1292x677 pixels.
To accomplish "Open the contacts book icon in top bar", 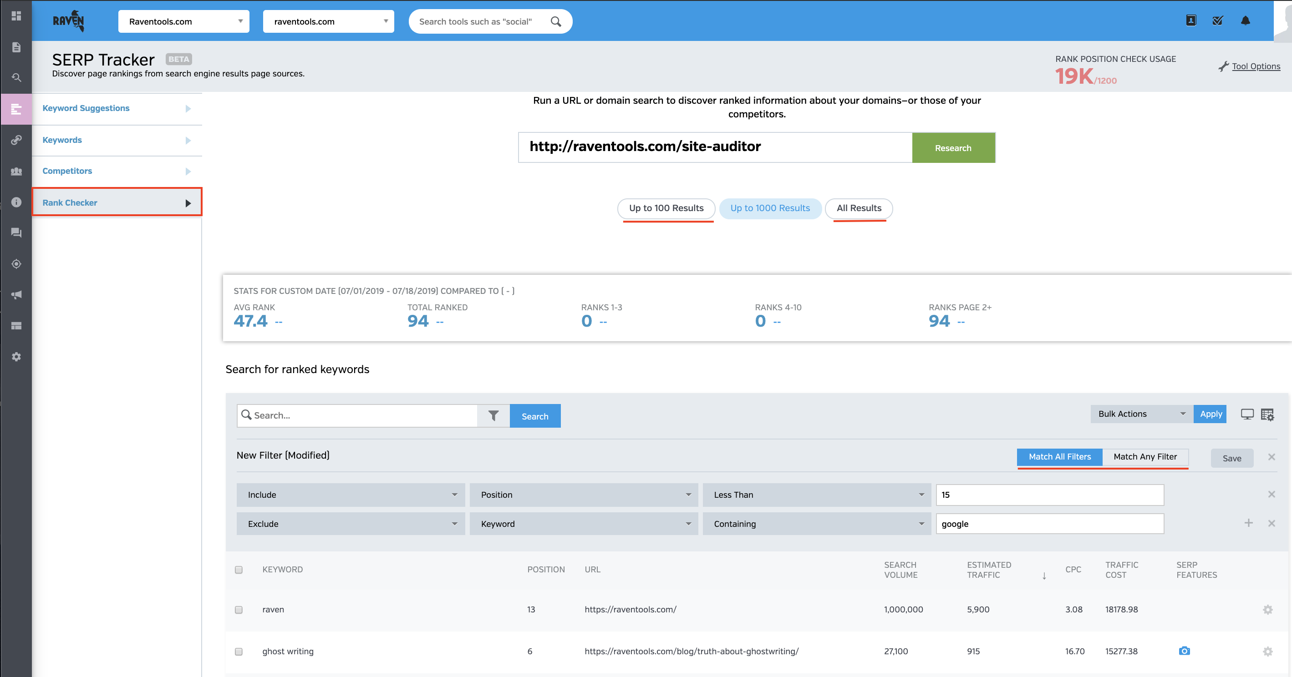I will pos(1191,20).
